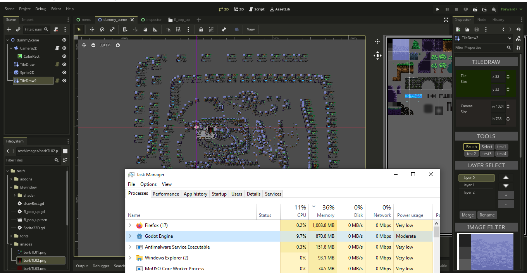Open the AssetLib workspace
The height and width of the screenshot is (273, 527).
pyautogui.click(x=280, y=9)
